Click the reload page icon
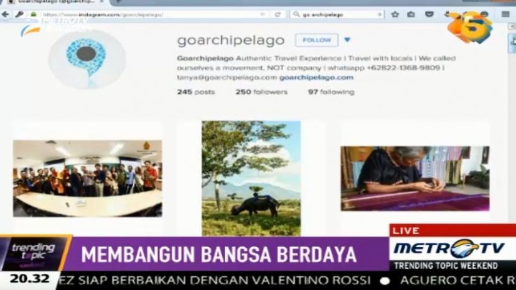 coord(277,14)
